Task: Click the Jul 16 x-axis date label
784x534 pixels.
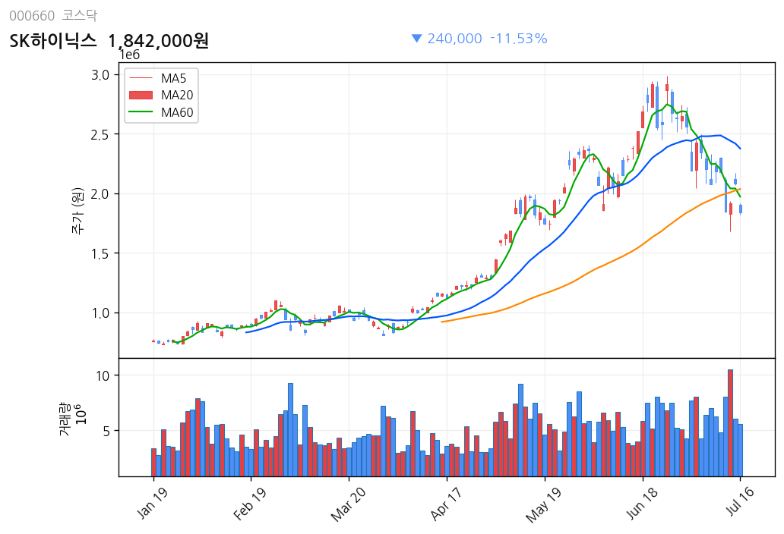Action: [739, 501]
